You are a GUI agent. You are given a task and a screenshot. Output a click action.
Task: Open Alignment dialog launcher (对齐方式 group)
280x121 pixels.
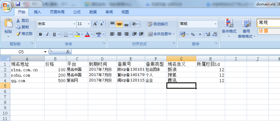[174, 43]
